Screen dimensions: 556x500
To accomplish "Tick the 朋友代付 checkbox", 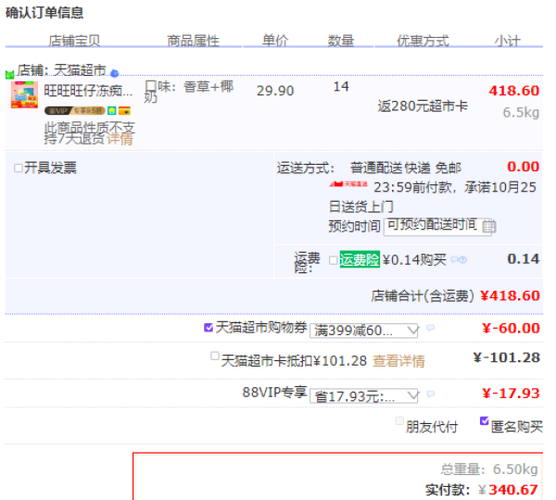I will tap(399, 421).
